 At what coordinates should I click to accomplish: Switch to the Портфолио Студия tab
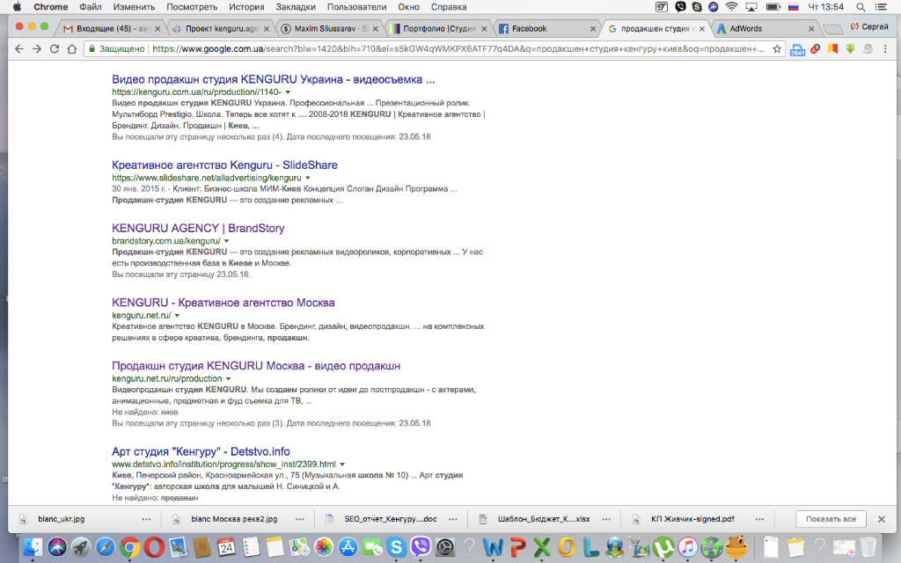click(438, 29)
